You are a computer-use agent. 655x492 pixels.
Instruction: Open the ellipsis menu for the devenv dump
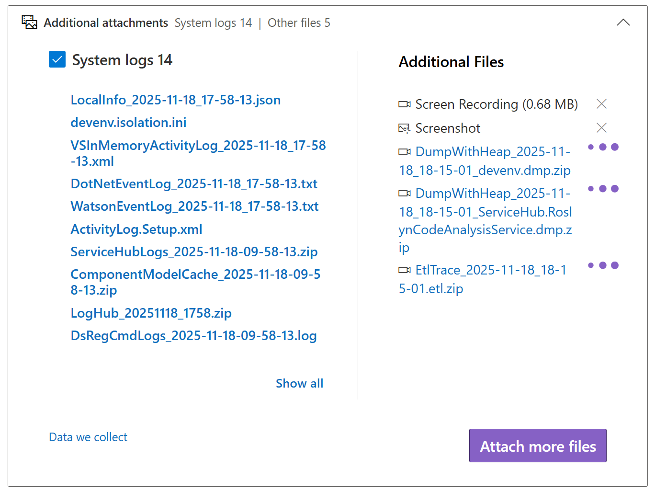(x=603, y=147)
